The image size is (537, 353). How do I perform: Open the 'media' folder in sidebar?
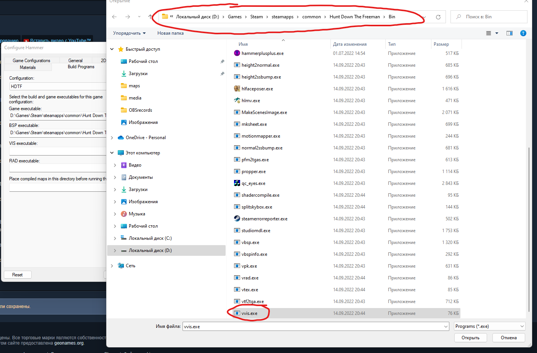point(135,98)
